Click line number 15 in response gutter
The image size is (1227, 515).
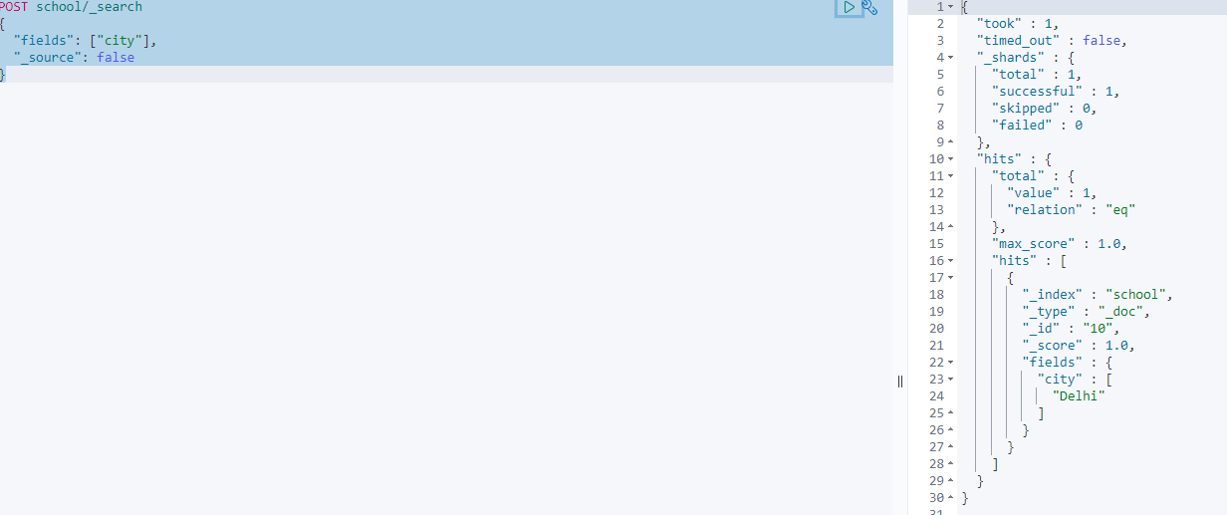coord(935,244)
